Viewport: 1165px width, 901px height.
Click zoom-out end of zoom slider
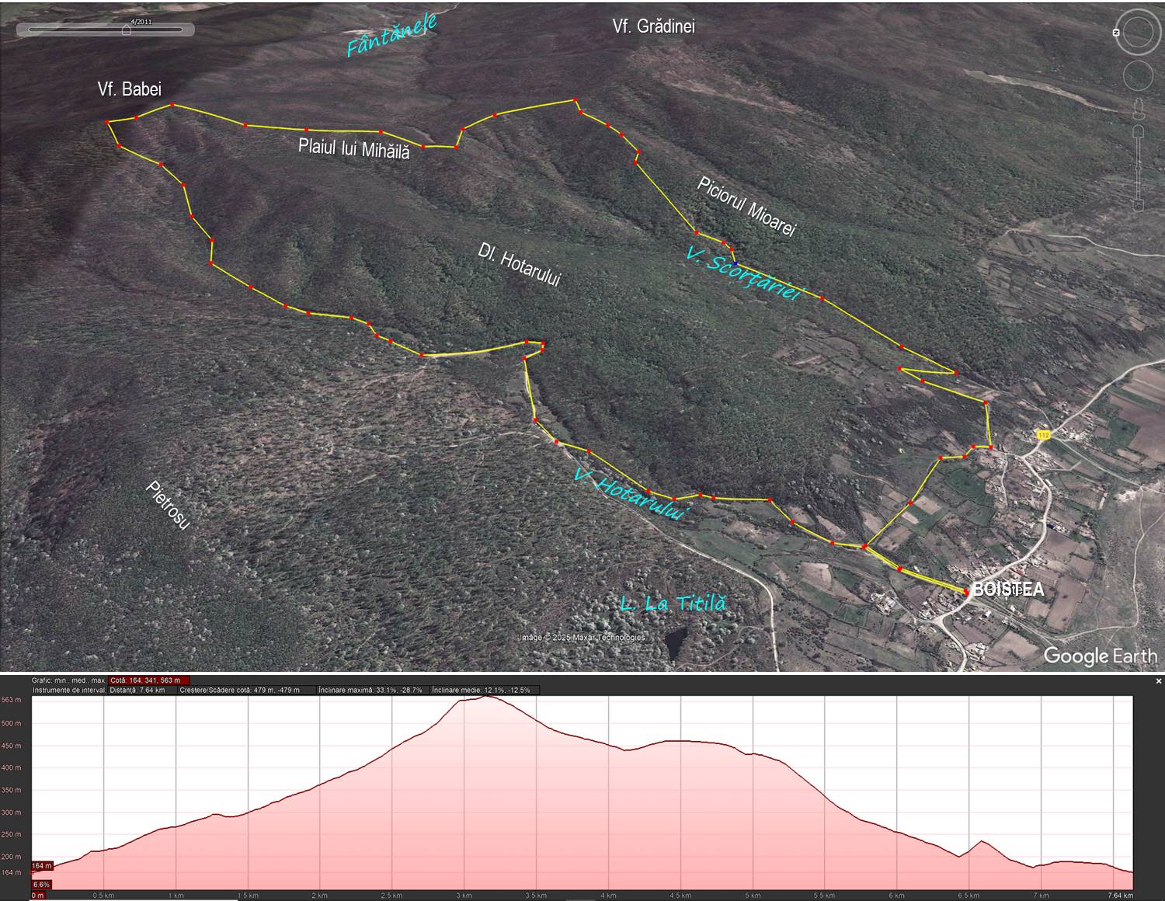point(1139,205)
